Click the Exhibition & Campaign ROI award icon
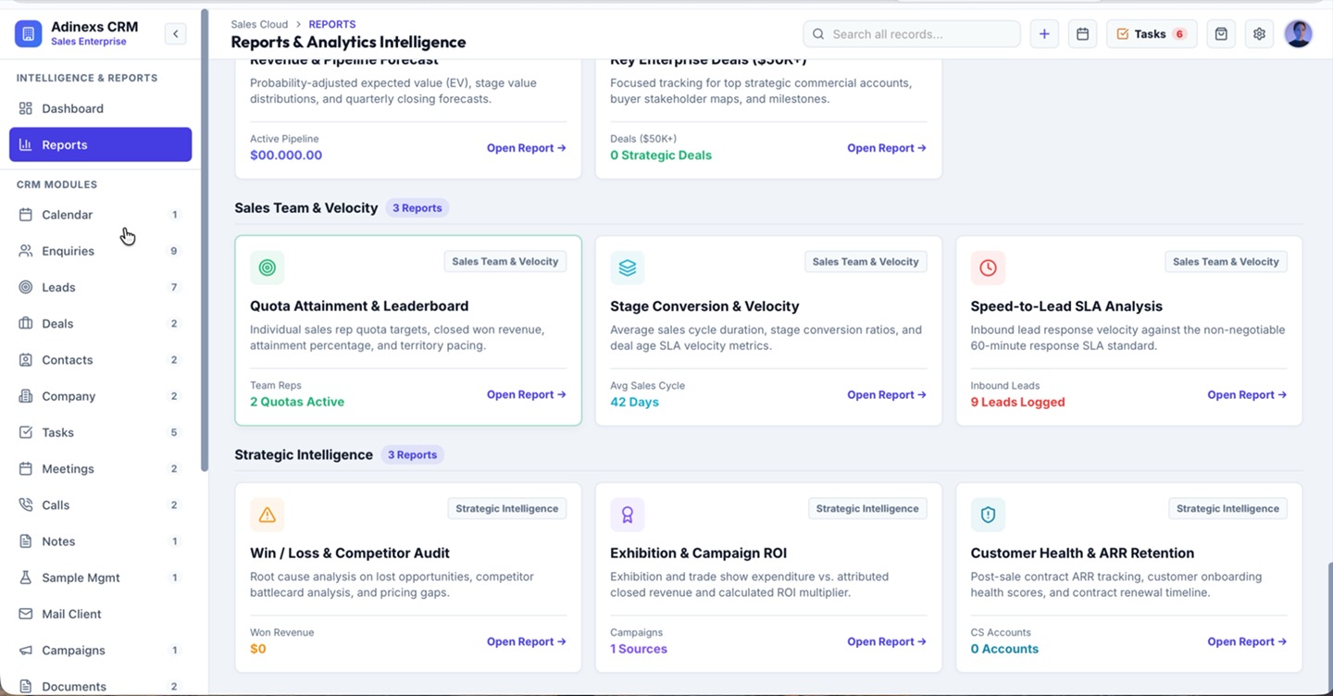1333x696 pixels. point(628,515)
